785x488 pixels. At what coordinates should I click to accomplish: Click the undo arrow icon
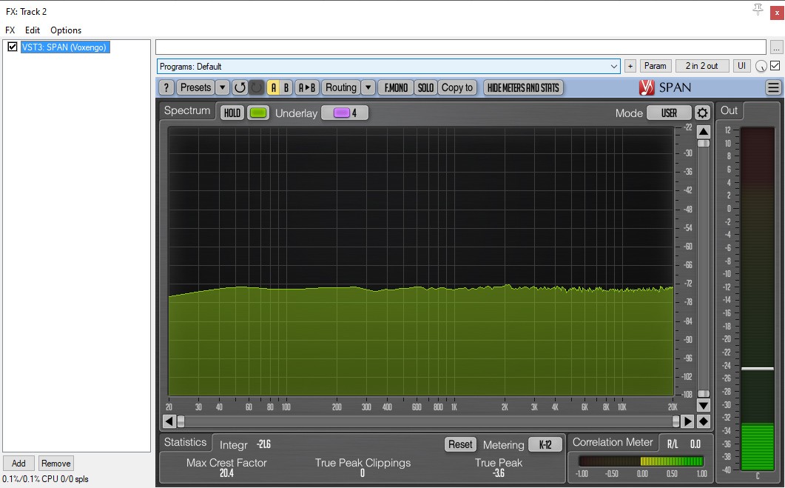240,87
